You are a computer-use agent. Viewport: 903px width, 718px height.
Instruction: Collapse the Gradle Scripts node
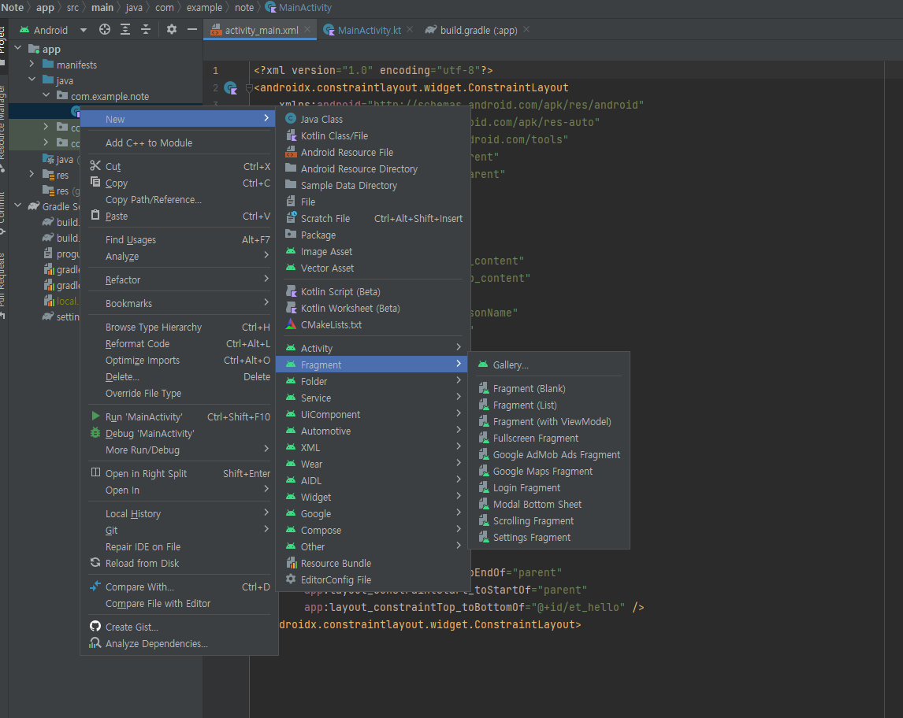click(x=18, y=205)
